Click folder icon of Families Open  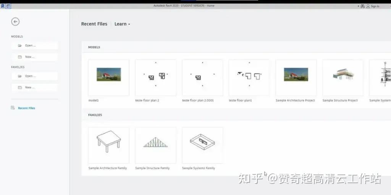pyautogui.click(x=20, y=76)
